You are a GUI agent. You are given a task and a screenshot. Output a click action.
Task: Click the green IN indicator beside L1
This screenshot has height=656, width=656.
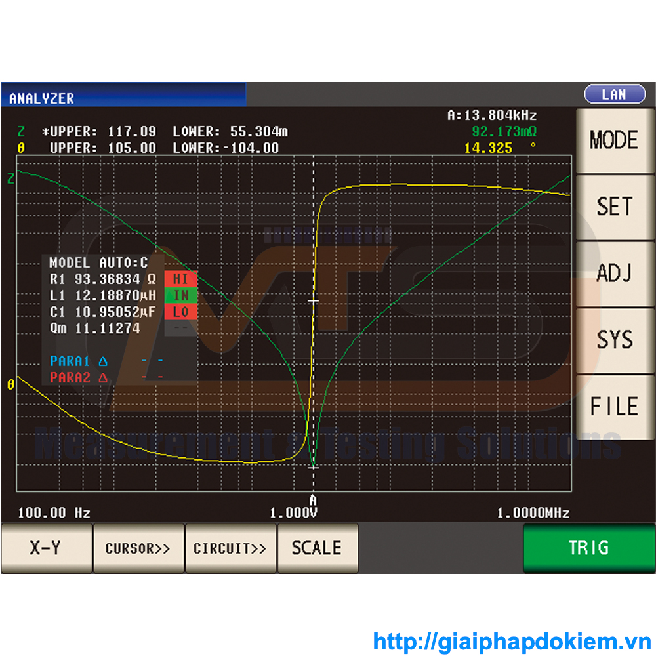click(x=180, y=296)
